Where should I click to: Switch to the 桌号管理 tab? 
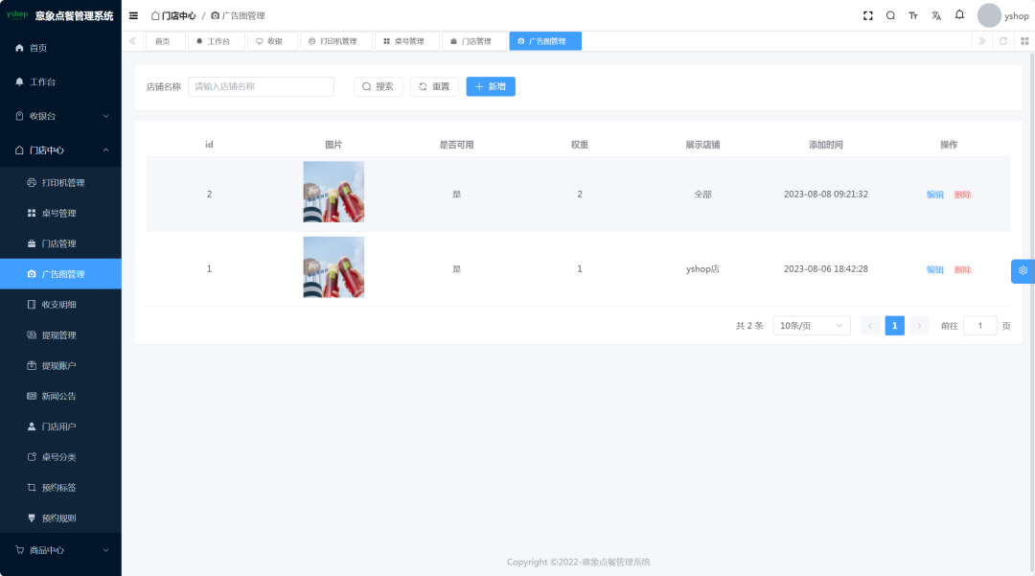[x=406, y=41]
